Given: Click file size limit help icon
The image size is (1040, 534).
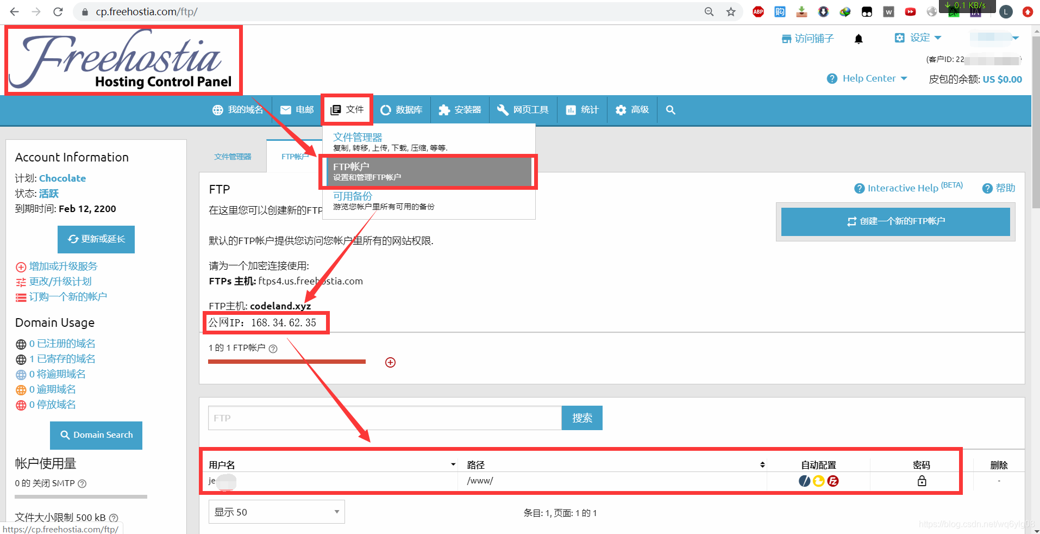Looking at the screenshot, I should pyautogui.click(x=114, y=518).
